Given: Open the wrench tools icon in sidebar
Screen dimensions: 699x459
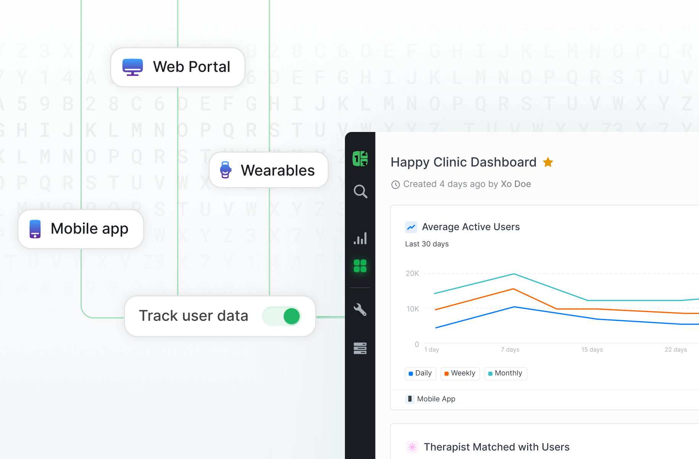Looking at the screenshot, I should [360, 310].
